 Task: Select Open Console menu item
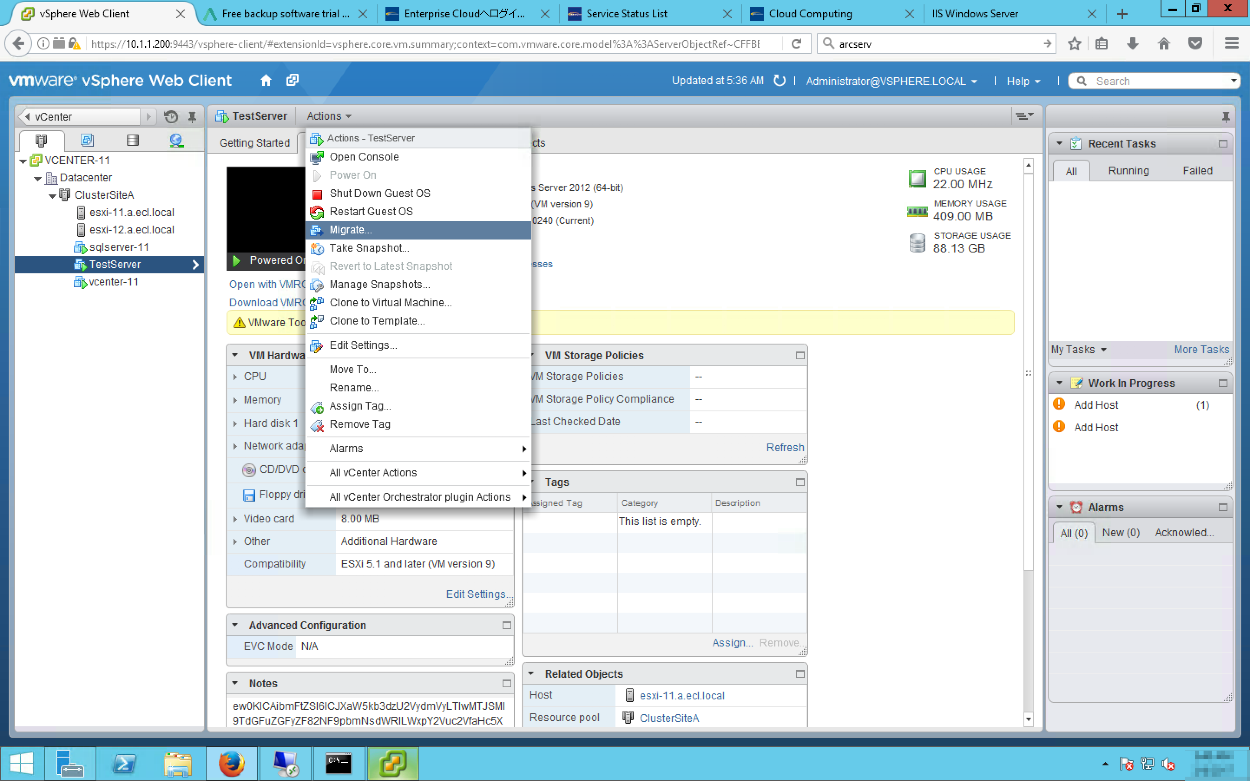pos(418,157)
